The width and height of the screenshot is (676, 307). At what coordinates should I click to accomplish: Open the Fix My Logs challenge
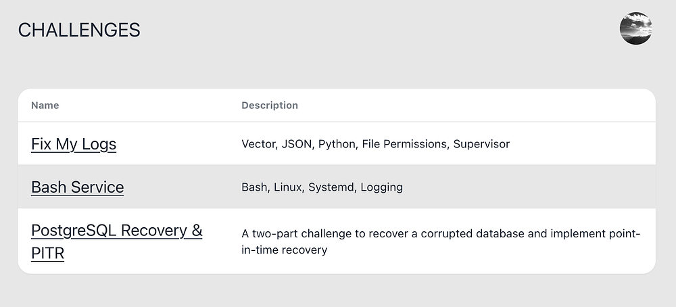(x=74, y=144)
